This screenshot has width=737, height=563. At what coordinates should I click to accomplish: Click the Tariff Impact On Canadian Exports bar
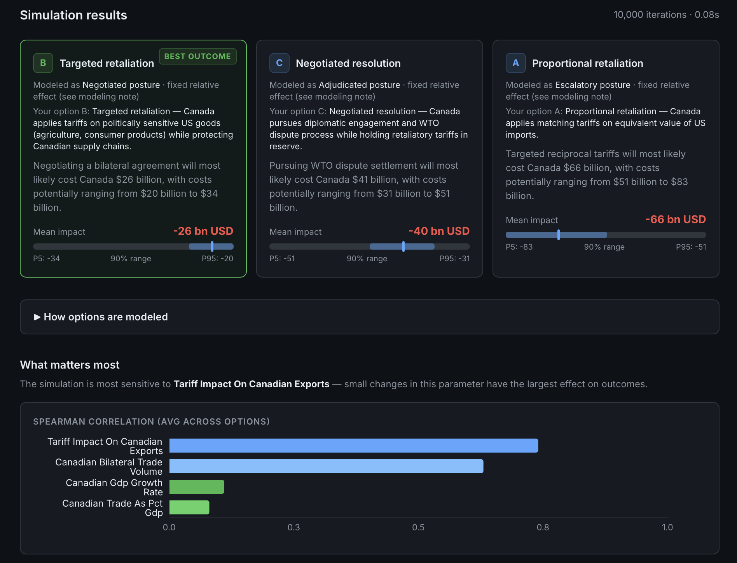tap(354, 446)
